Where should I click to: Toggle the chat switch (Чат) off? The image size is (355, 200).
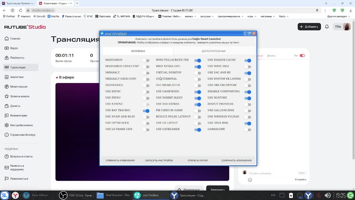pos(302,56)
